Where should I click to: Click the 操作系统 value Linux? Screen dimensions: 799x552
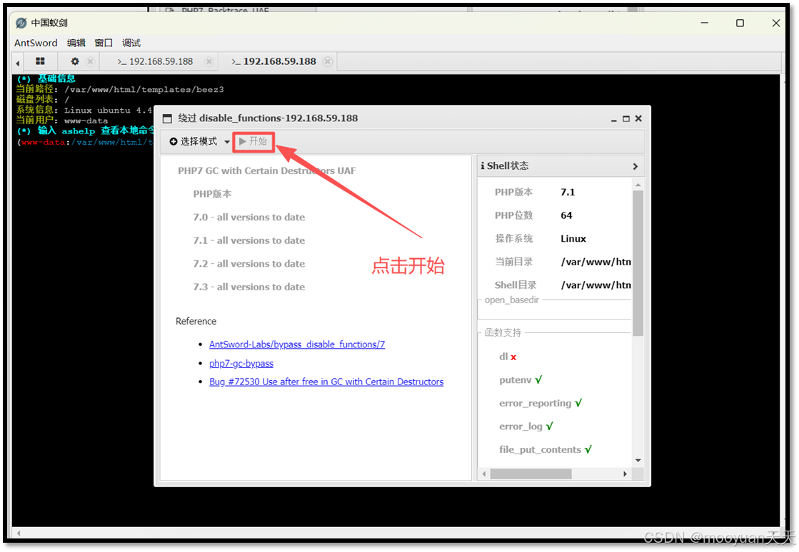(x=573, y=239)
